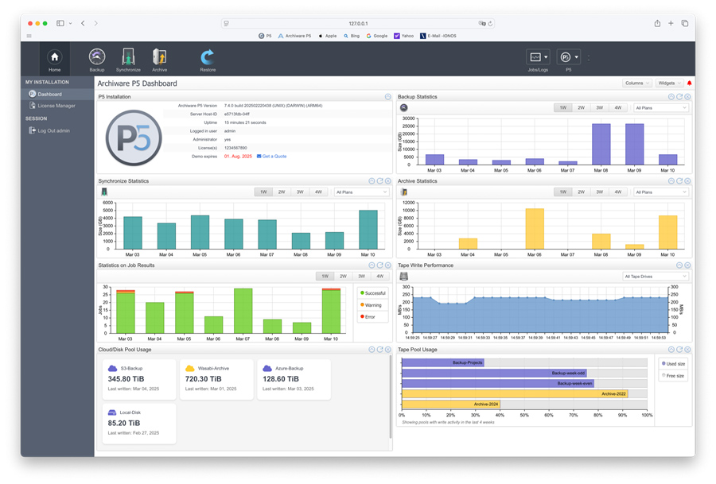Open the Archive module icon
Viewport: 716px width, 484px height.
click(159, 57)
